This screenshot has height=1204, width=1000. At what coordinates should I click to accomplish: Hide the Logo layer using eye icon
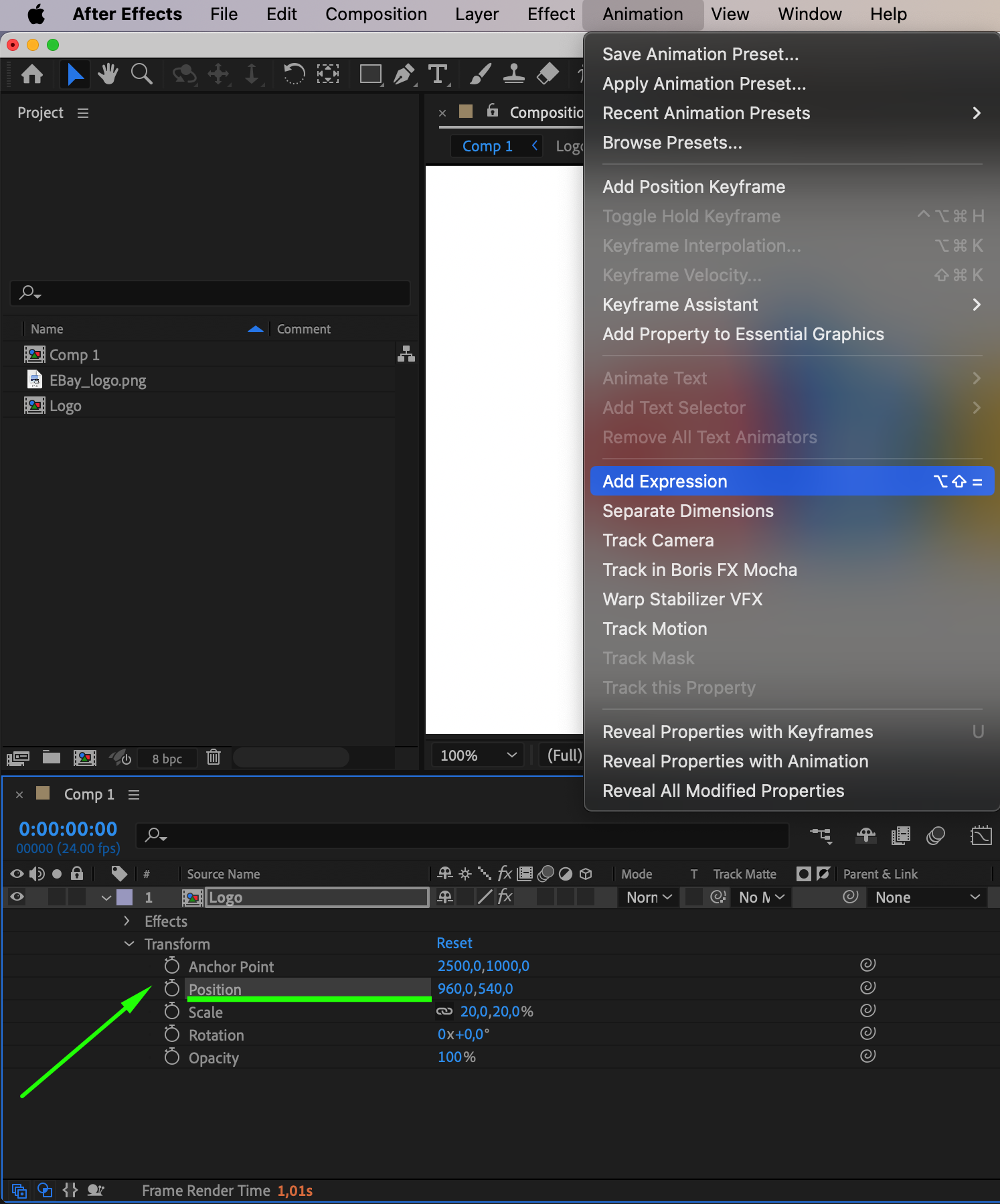[x=17, y=897]
